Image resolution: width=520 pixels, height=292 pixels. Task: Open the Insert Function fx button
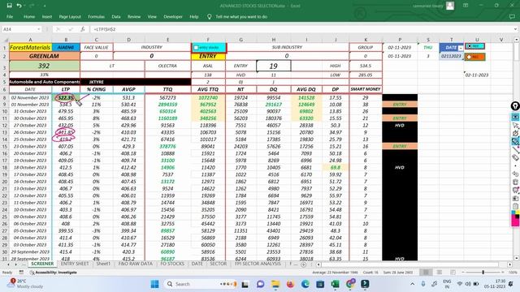(x=83, y=29)
